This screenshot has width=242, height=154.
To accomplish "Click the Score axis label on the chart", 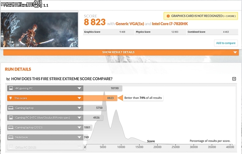I will coord(151,141).
